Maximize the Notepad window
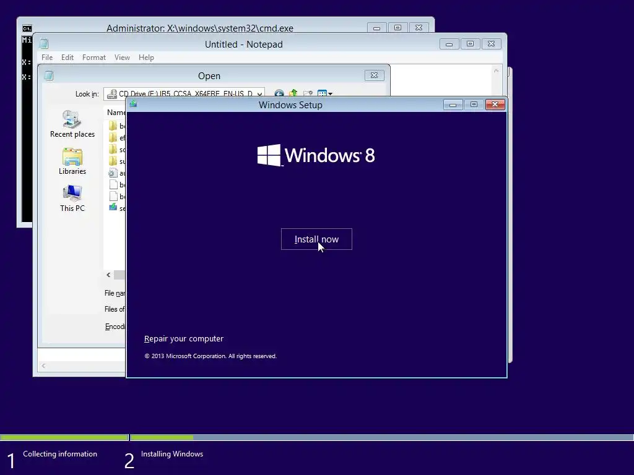 (471, 44)
